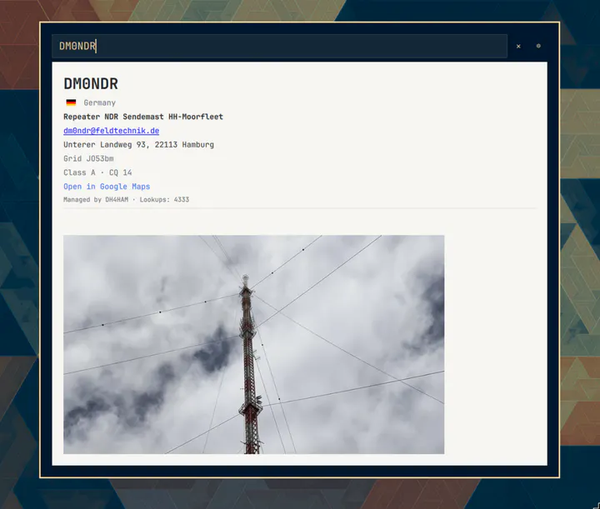Open in Google Maps link
The width and height of the screenshot is (600, 509).
coord(107,187)
